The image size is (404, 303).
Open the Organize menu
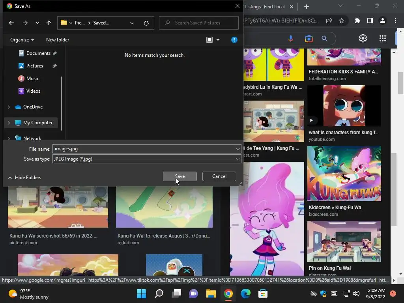coord(22,40)
